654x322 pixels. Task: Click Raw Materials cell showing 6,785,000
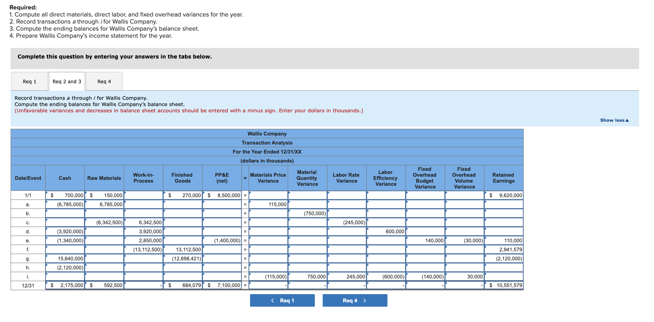click(104, 204)
